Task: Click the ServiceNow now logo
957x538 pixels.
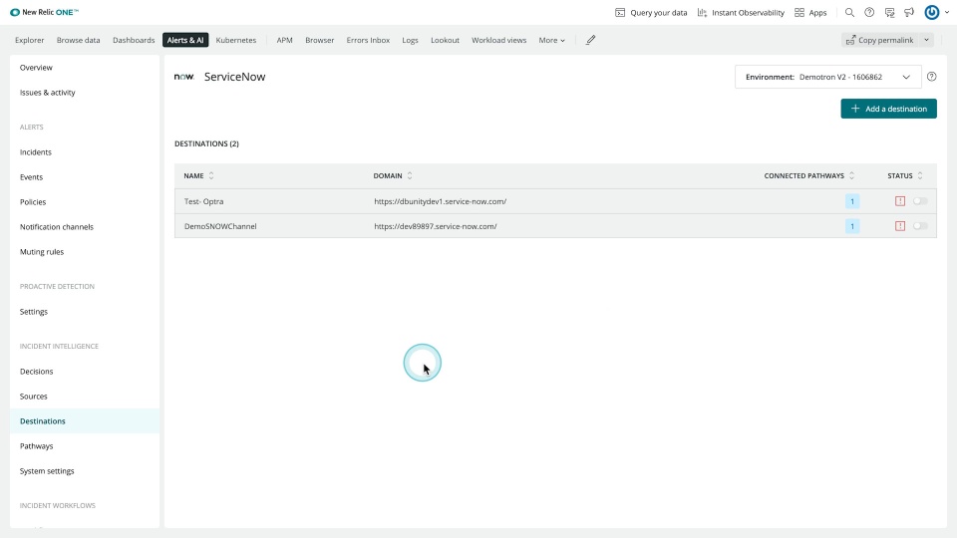Action: pos(183,77)
